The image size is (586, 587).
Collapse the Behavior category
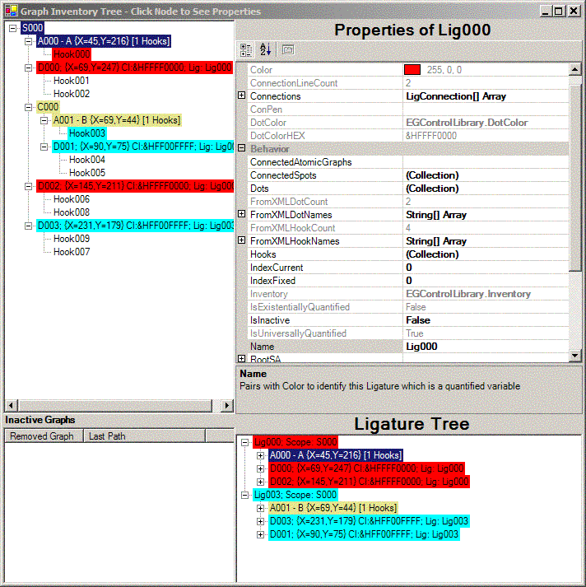coord(242,149)
